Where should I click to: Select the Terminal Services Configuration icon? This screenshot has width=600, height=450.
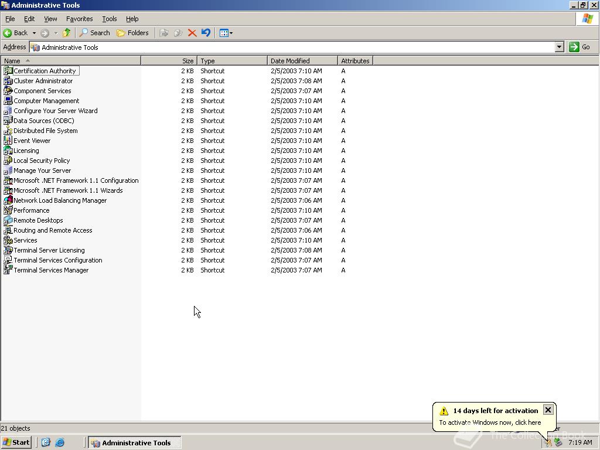coord(8,260)
